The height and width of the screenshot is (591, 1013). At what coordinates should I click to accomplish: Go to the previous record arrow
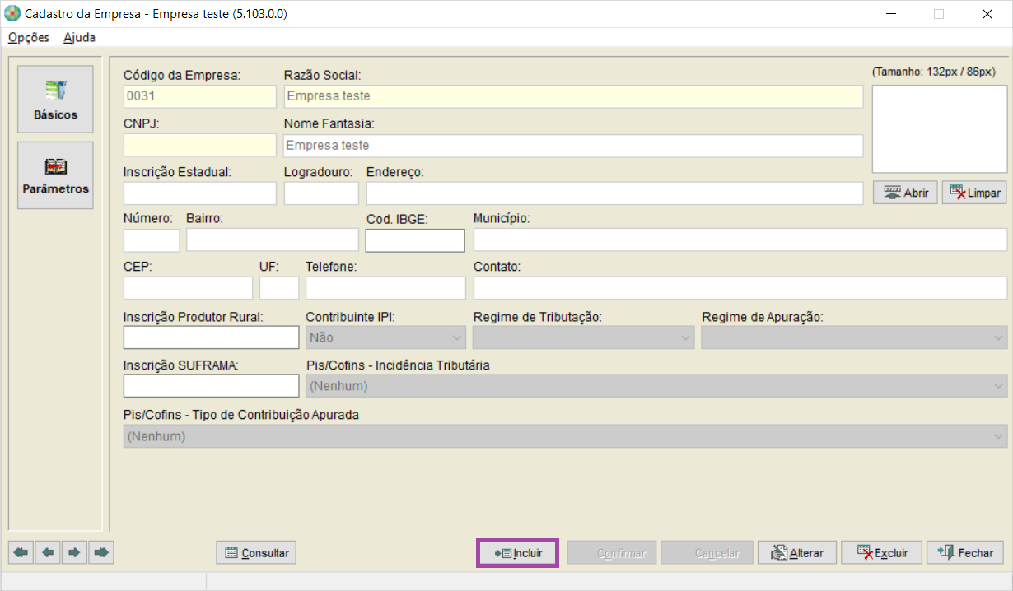click(x=48, y=552)
